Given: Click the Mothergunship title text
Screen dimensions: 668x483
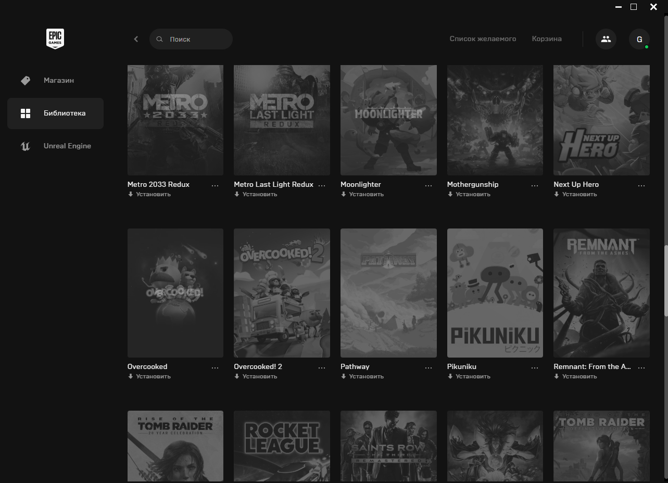Looking at the screenshot, I should [473, 184].
